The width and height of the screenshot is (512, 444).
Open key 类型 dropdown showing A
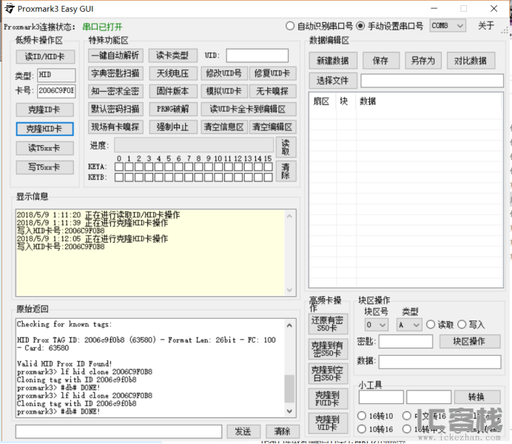pos(409,325)
